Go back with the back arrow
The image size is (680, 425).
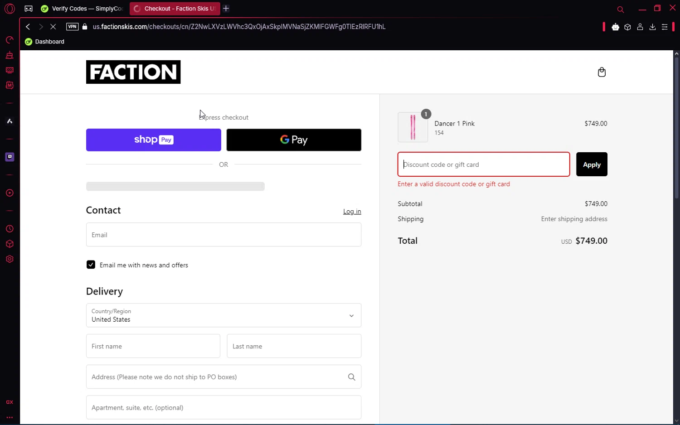(x=28, y=27)
